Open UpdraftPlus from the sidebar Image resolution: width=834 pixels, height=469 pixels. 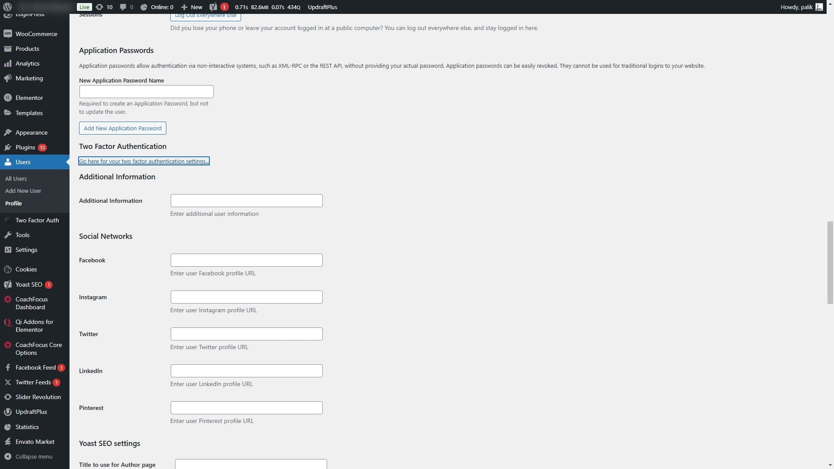pyautogui.click(x=31, y=411)
